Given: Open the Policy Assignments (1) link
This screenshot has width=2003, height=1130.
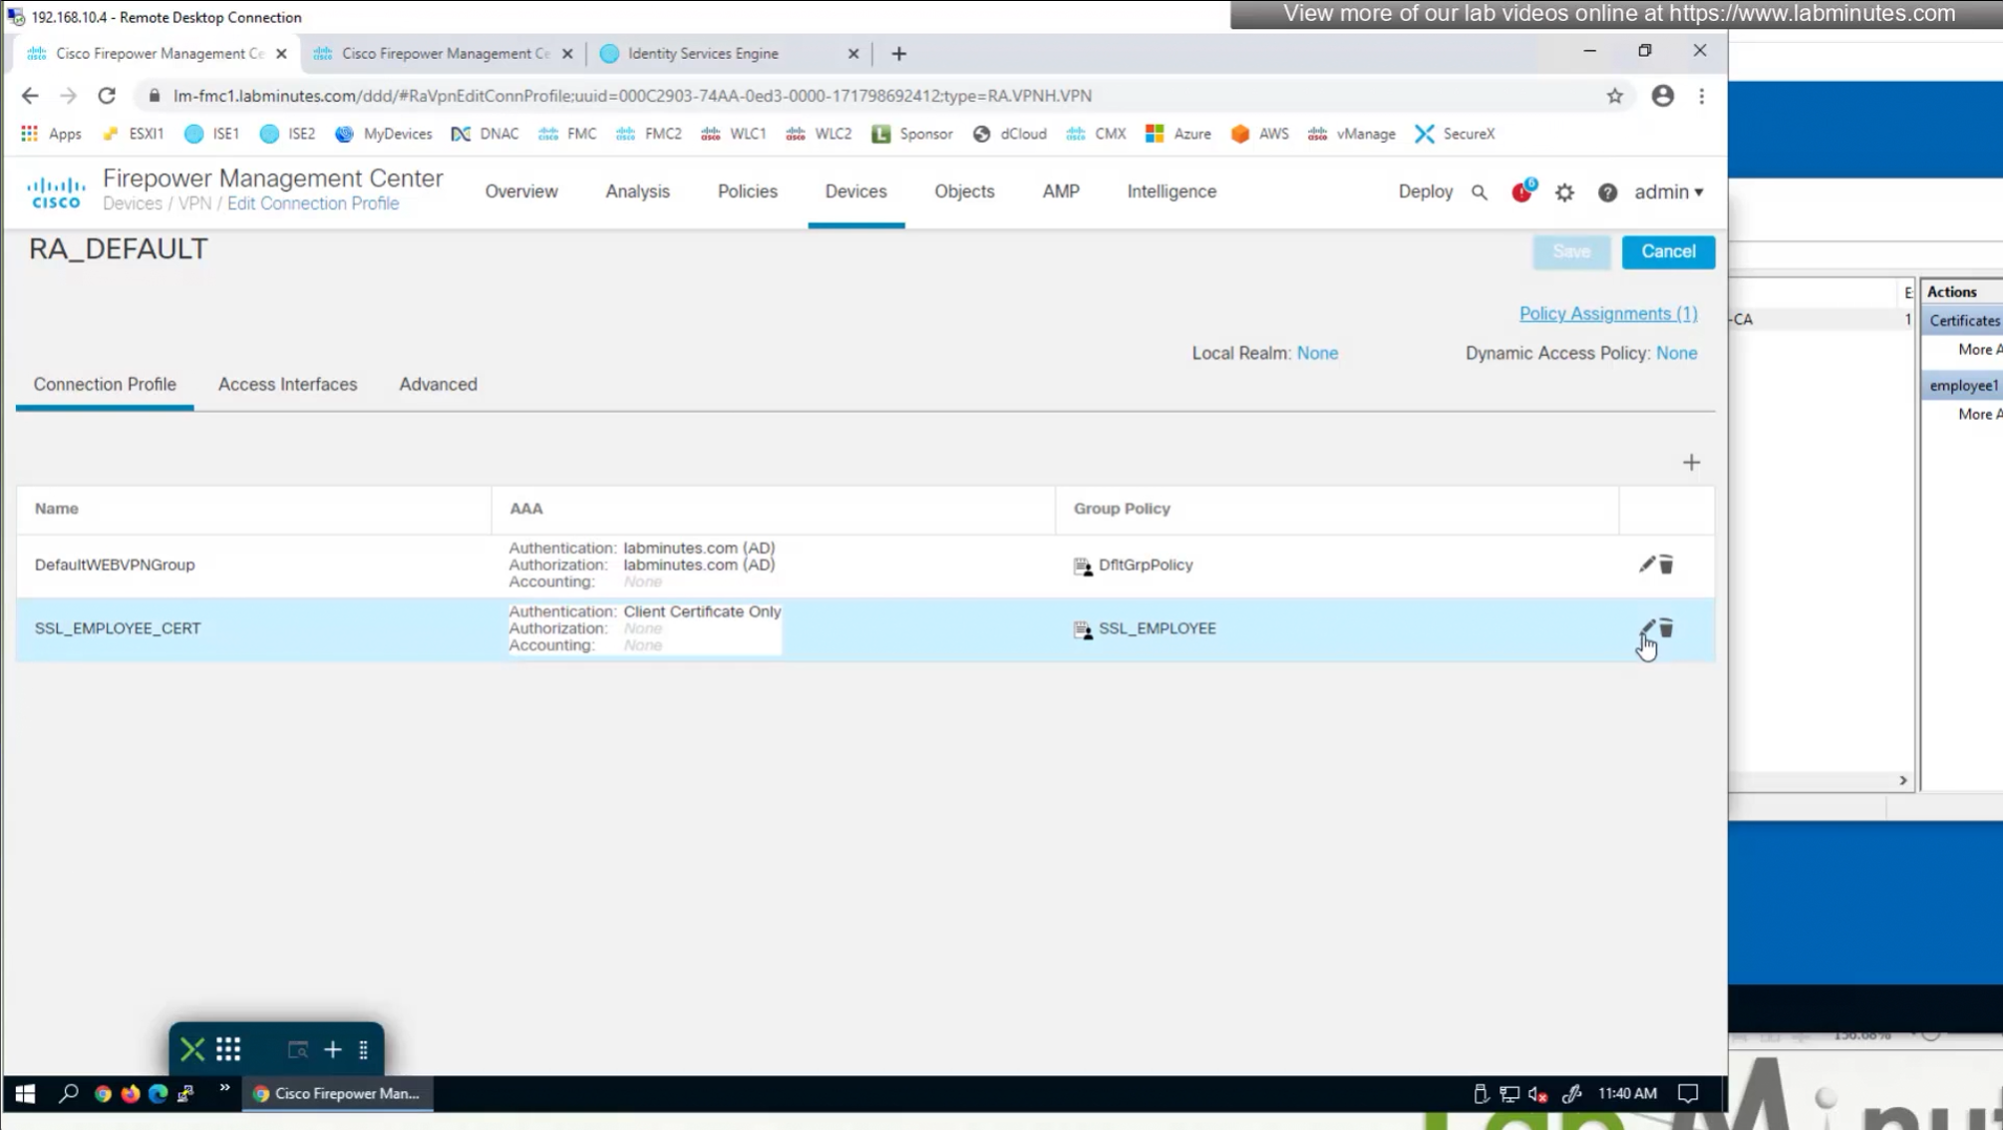Looking at the screenshot, I should point(1607,314).
